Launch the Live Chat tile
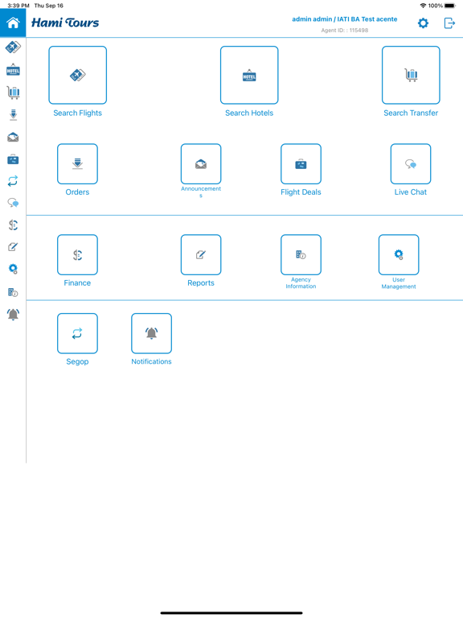Image resolution: width=463 pixels, height=618 pixels. [x=411, y=164]
